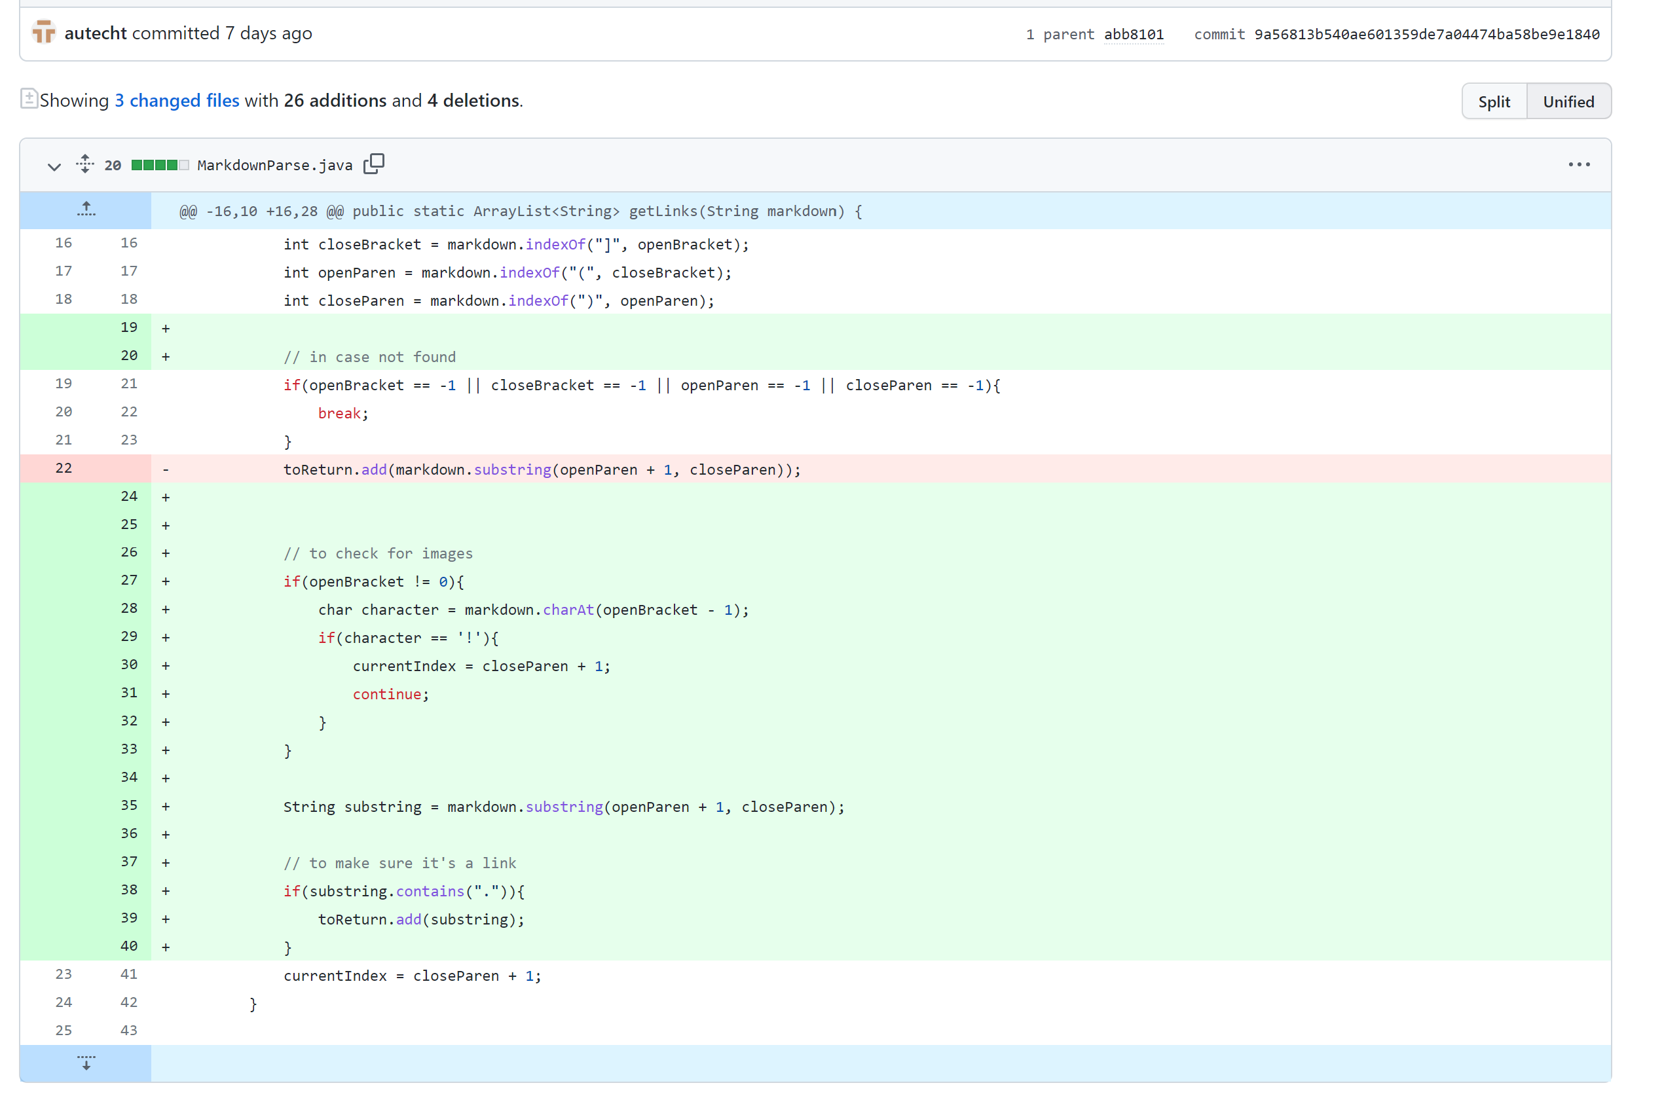Click the file list icon beside Showing
Viewport: 1664px width, 1098px height.
[29, 99]
